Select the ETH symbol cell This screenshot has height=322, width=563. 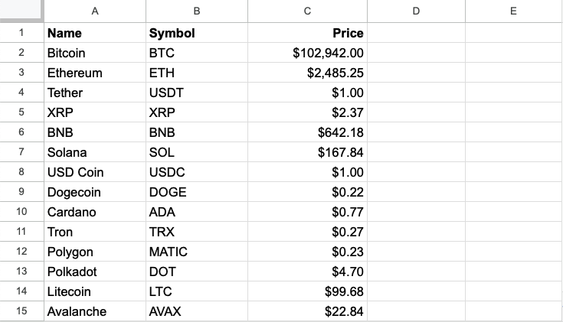(197, 73)
